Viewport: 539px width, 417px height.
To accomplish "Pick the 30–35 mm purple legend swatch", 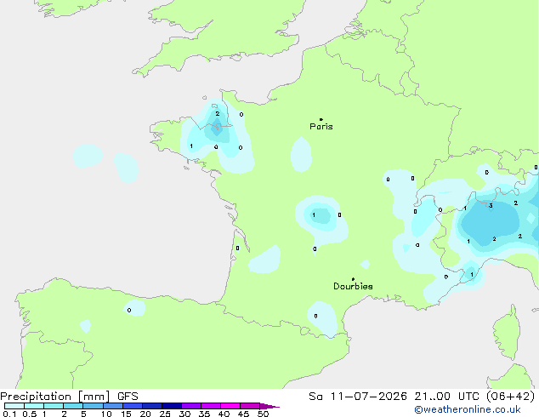I will (191, 406).
